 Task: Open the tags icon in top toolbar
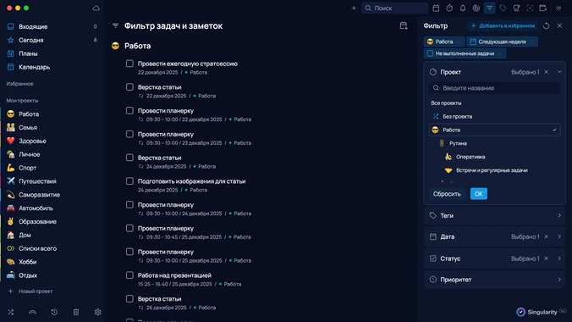[503, 8]
